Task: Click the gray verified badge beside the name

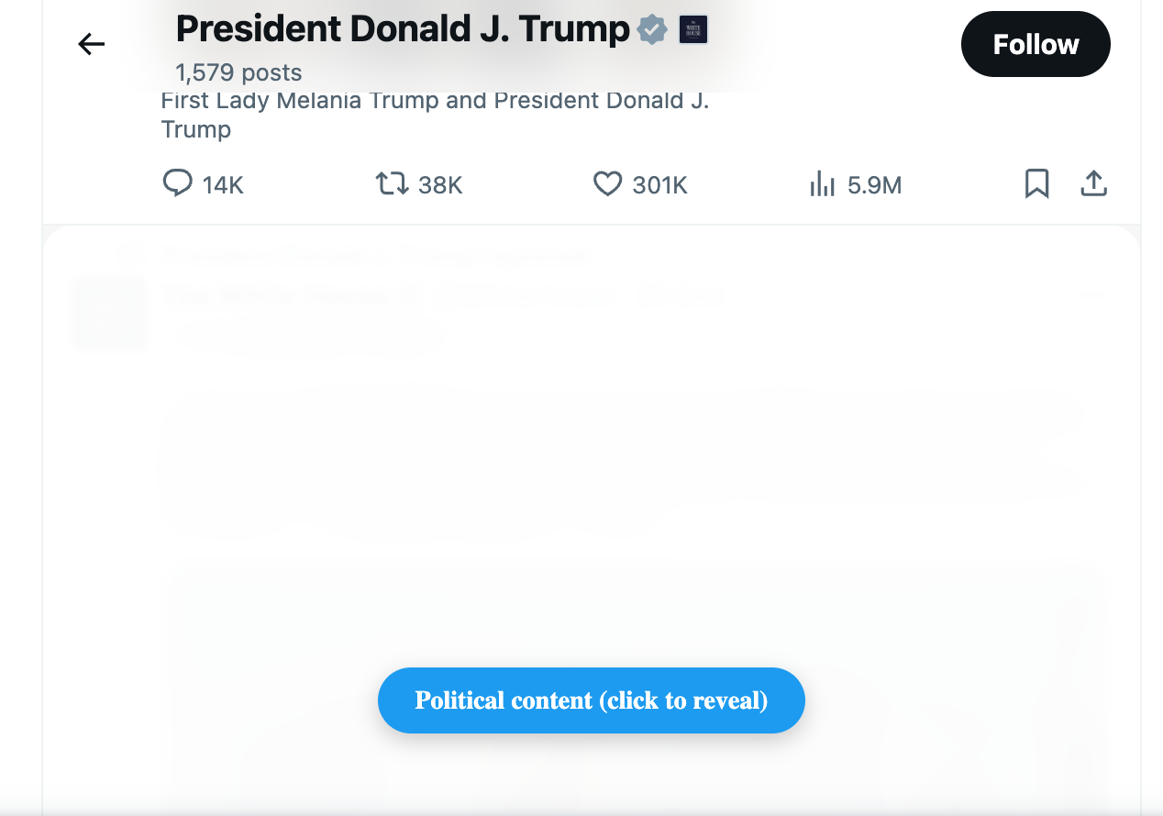Action: pos(651,28)
